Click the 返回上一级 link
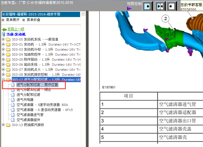The width and height of the screenshot is (203, 147). tap(16, 29)
